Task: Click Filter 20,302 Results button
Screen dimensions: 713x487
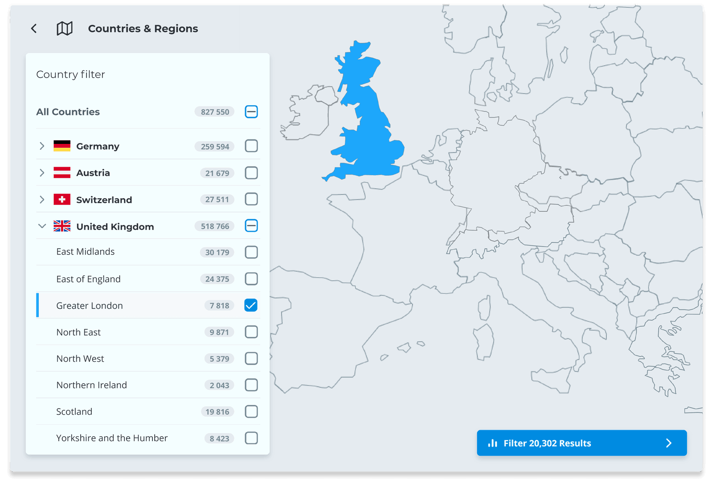Action: [582, 443]
